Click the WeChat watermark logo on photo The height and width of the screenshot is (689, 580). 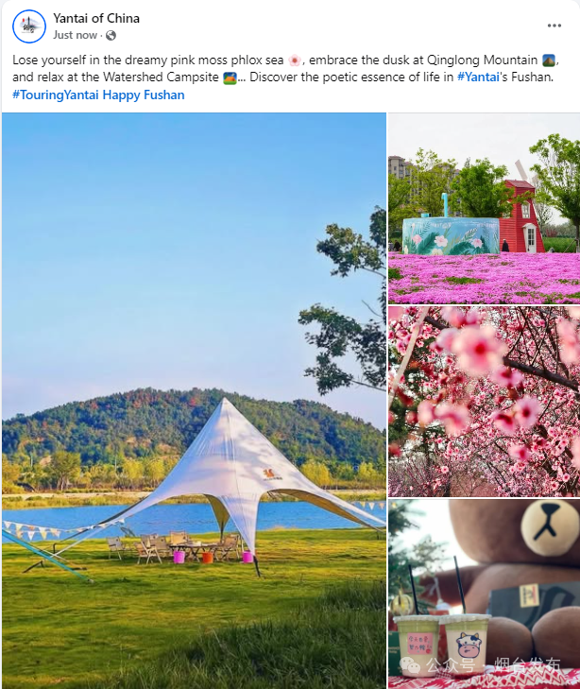point(411,664)
